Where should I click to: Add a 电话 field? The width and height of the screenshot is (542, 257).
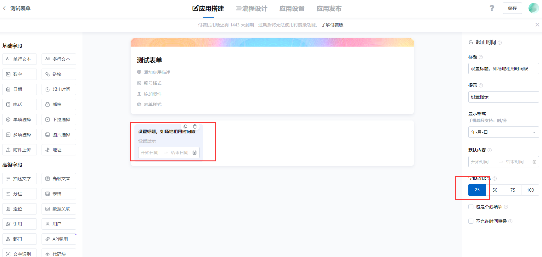(x=20, y=104)
